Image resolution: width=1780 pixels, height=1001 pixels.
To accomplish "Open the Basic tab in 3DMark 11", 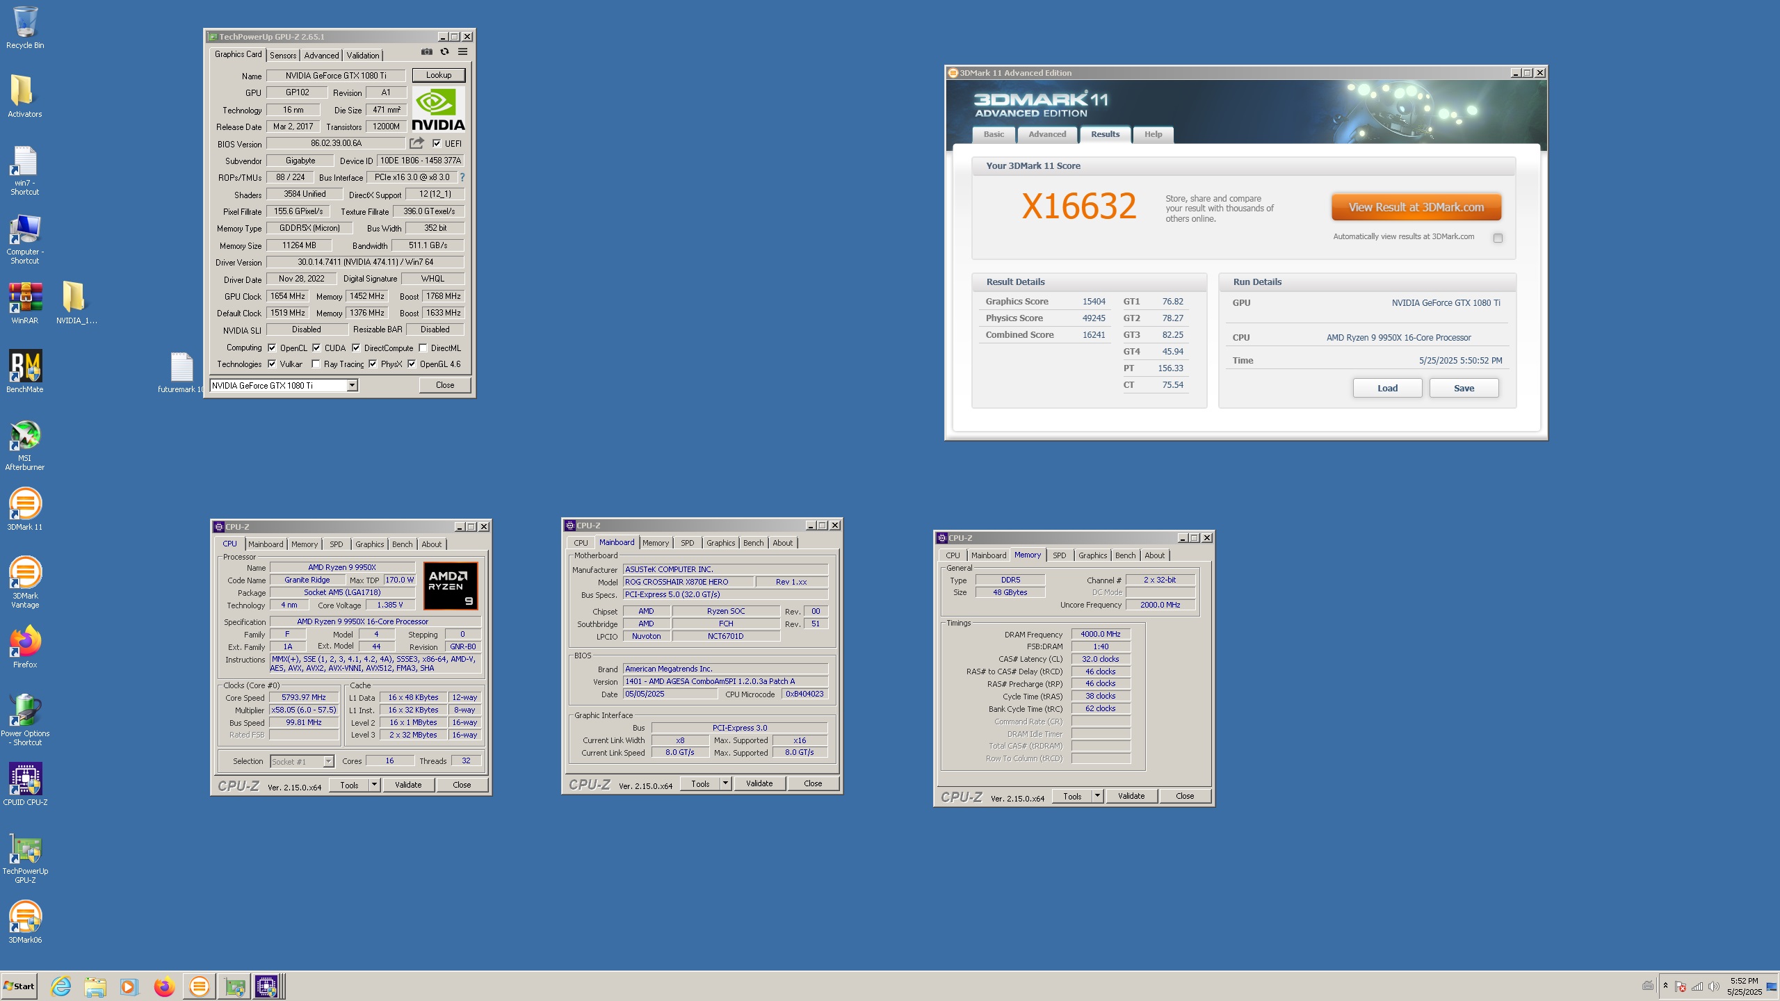I will pos(994,134).
